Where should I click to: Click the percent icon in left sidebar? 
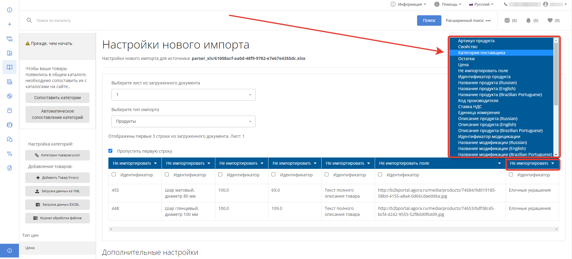pos(10,154)
